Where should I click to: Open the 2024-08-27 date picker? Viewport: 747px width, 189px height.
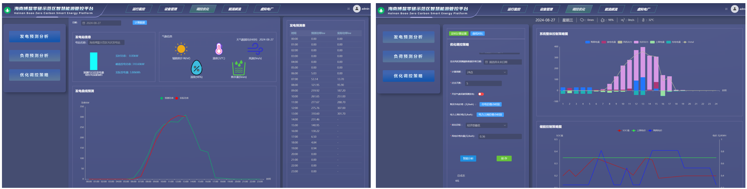[101, 23]
